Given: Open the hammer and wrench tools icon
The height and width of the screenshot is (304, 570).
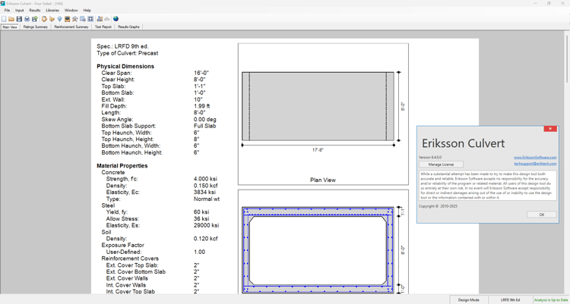Looking at the screenshot, I should pyautogui.click(x=75, y=19).
